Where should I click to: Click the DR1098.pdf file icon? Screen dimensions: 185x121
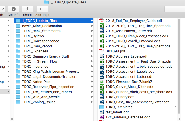[102, 51]
